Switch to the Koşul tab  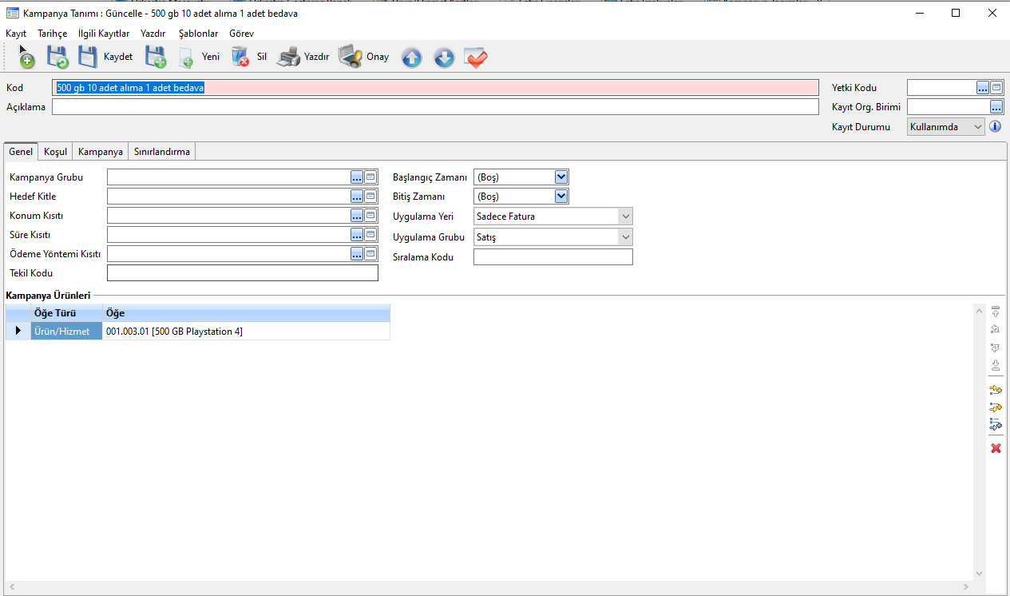click(x=55, y=152)
